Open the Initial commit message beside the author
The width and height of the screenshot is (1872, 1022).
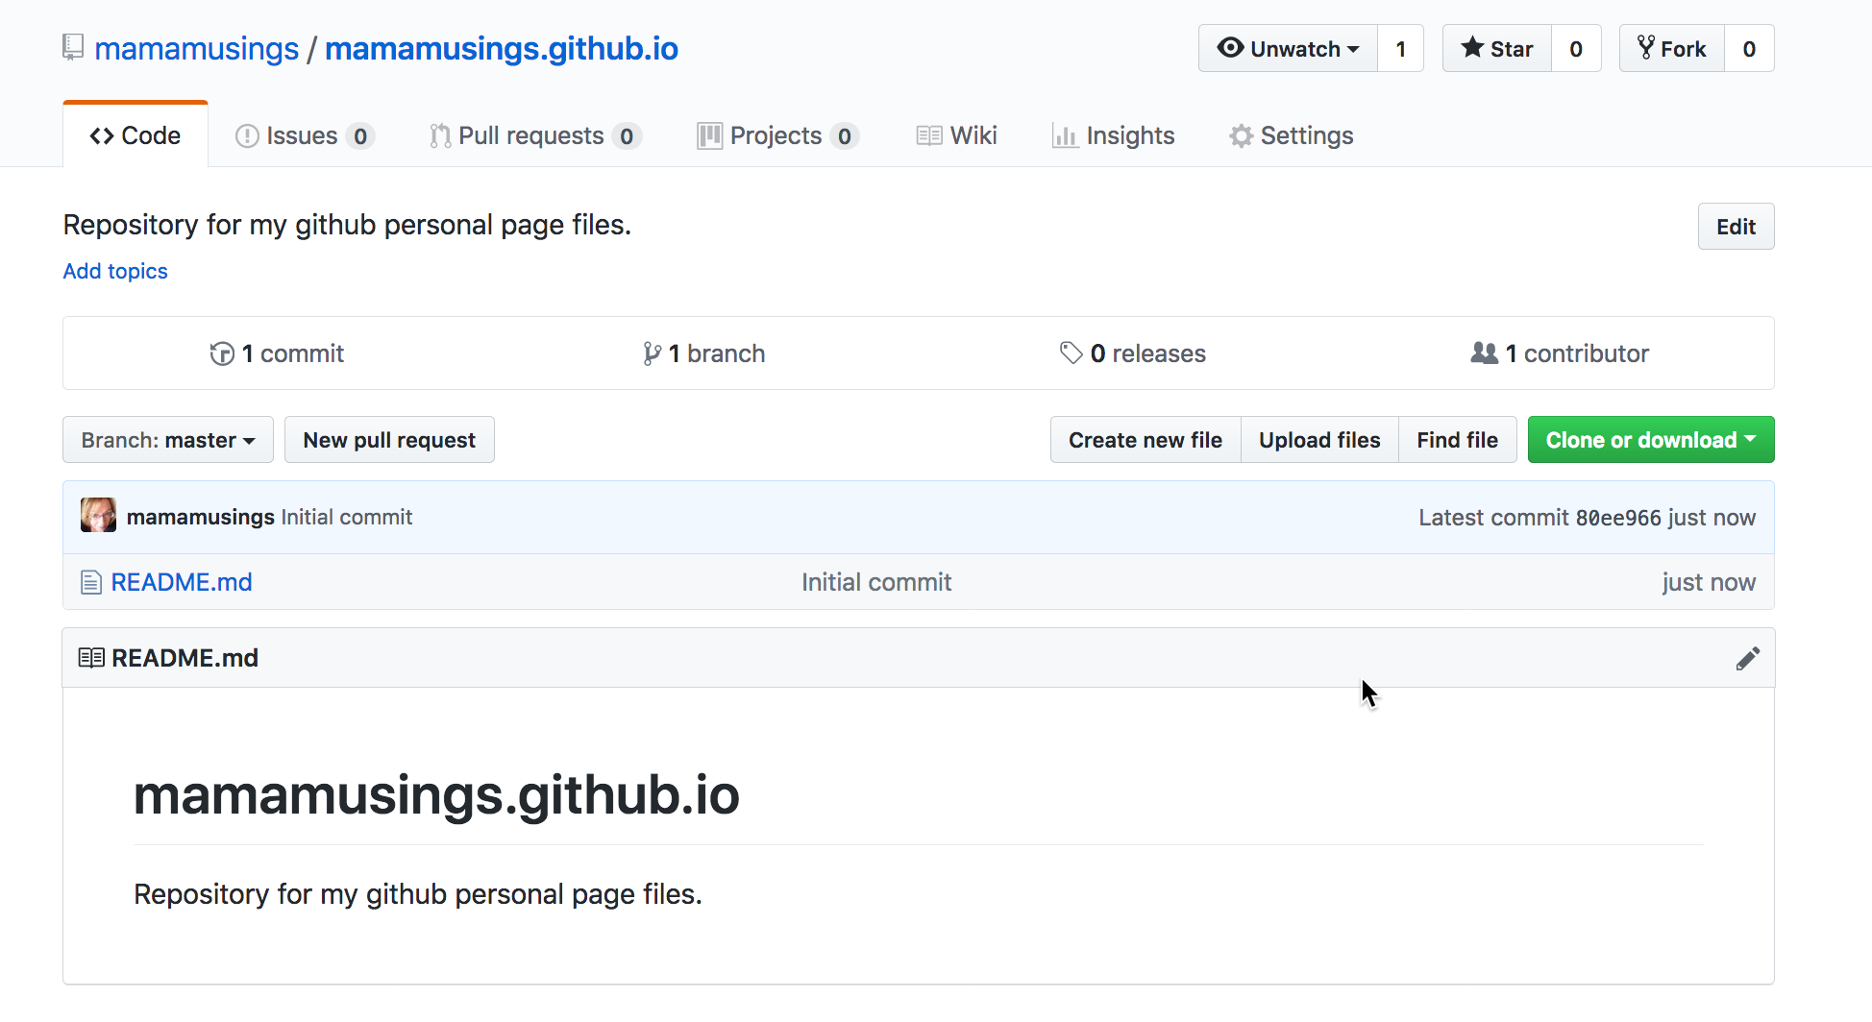click(x=347, y=517)
